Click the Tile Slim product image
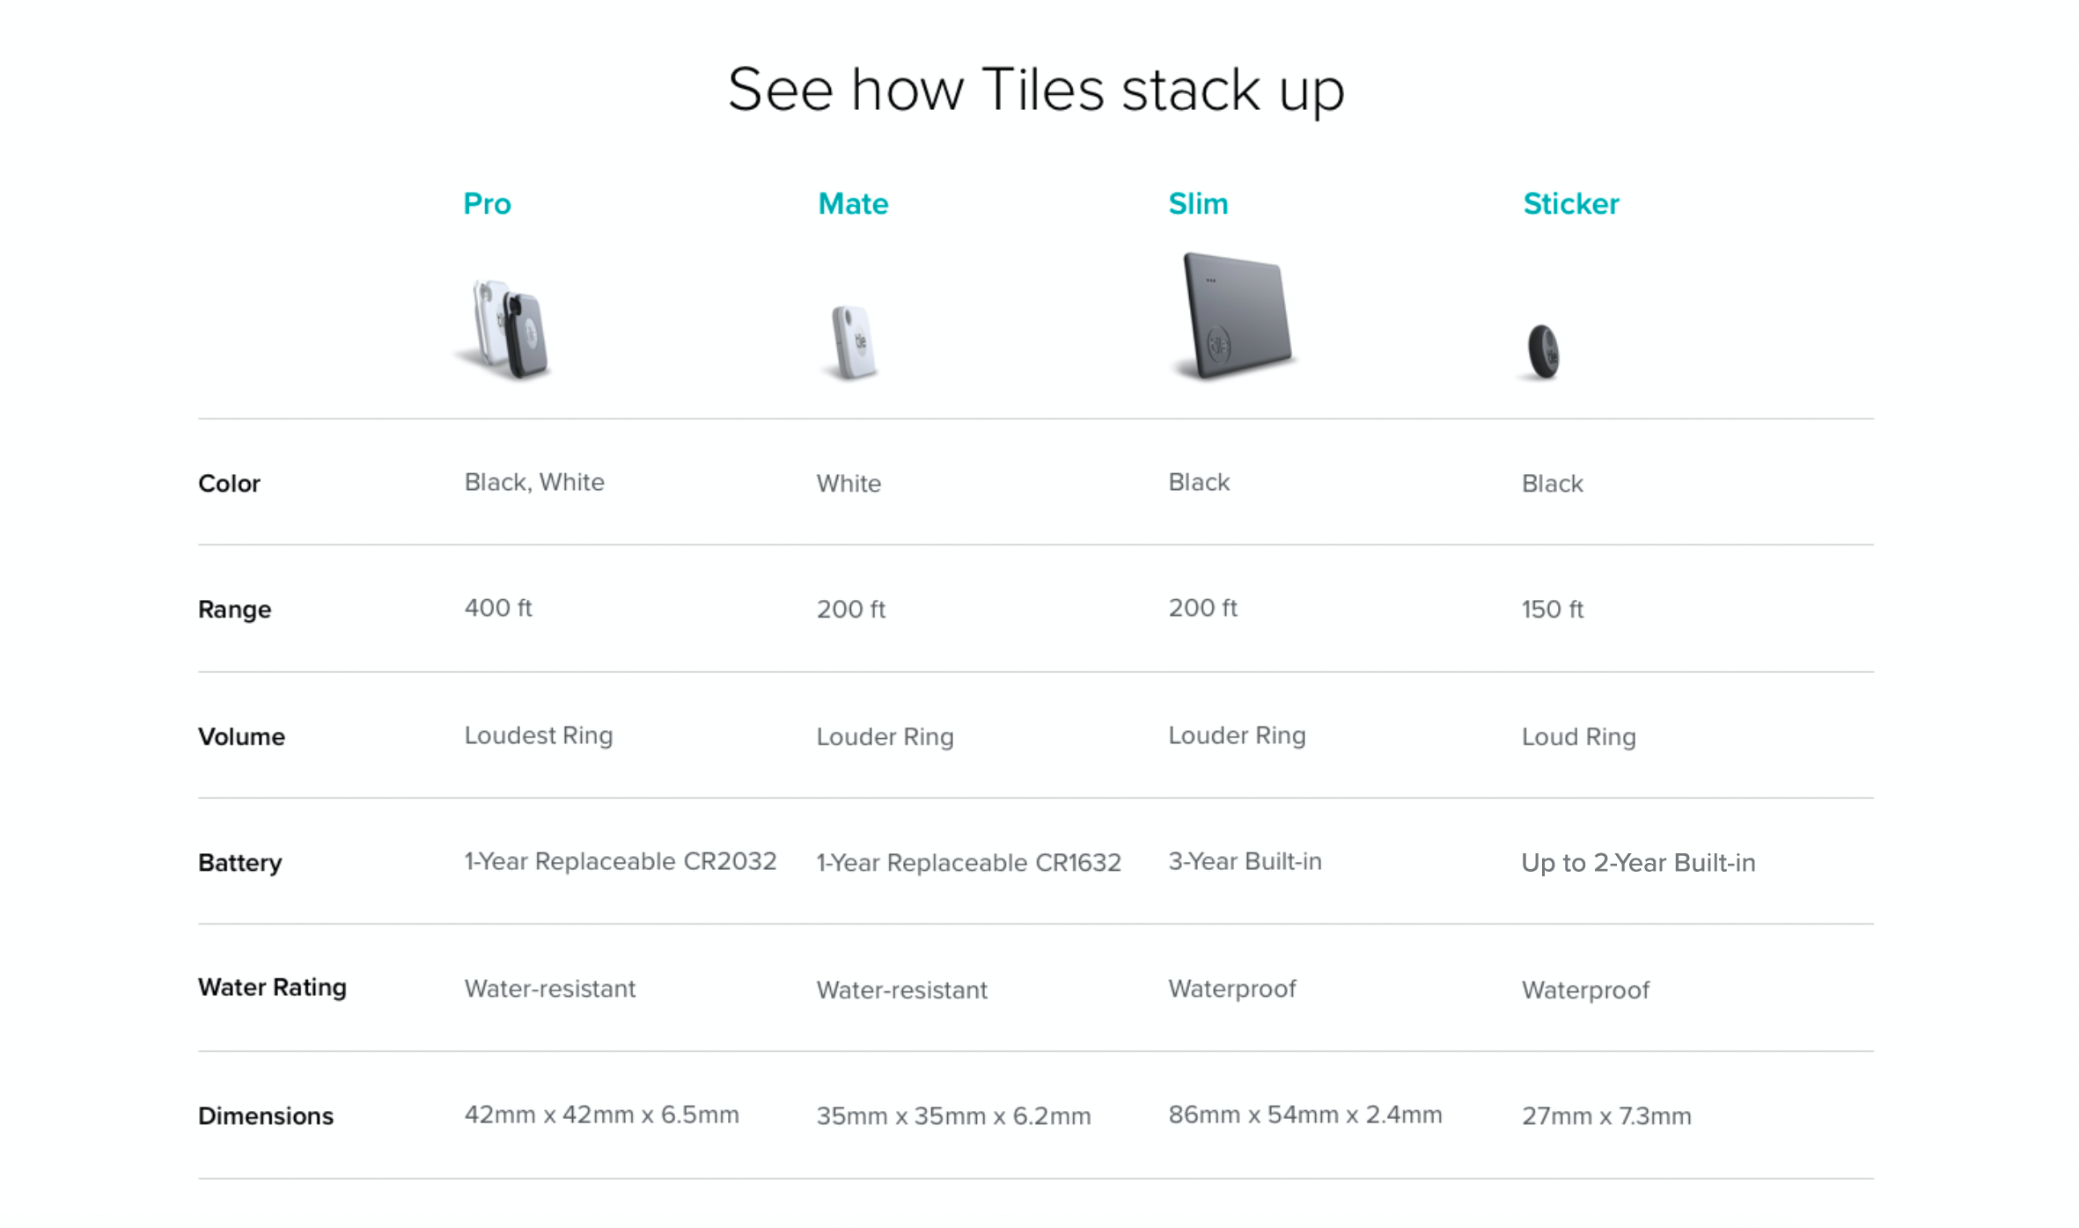 [1237, 317]
